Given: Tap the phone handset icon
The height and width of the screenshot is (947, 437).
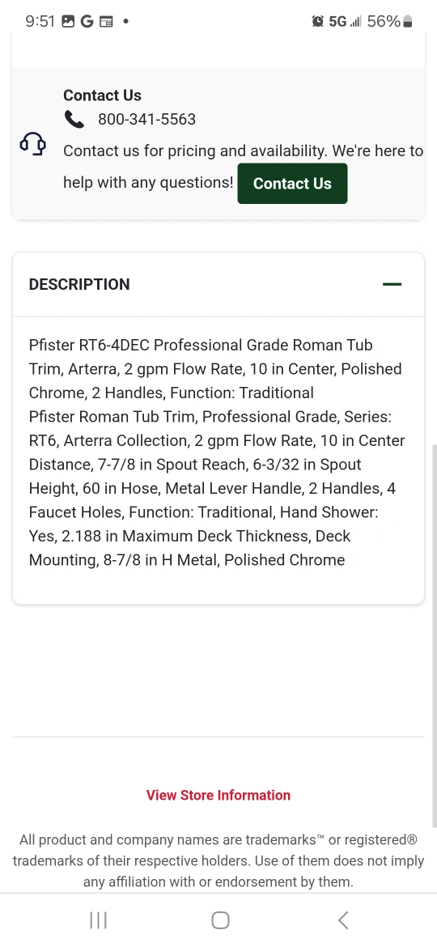Looking at the screenshot, I should [74, 120].
